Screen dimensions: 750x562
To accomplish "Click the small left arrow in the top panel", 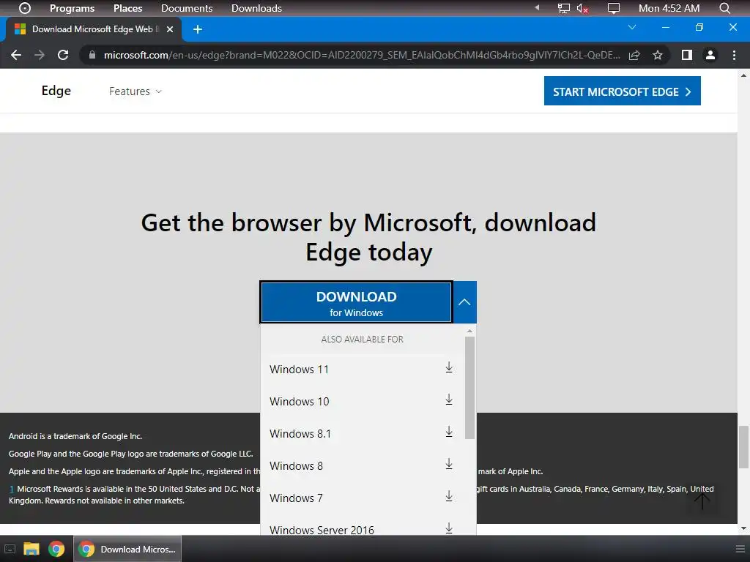I will click(537, 7).
